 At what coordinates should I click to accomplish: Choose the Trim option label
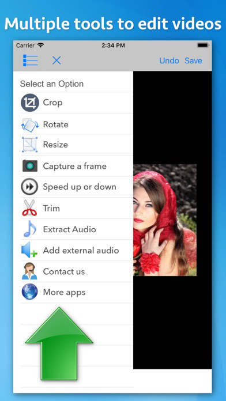pyautogui.click(x=51, y=208)
